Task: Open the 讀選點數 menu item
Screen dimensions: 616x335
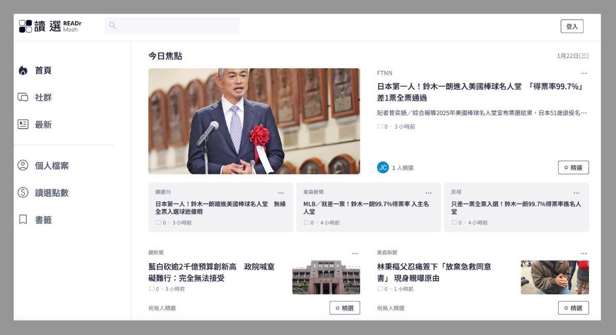Action: 51,193
